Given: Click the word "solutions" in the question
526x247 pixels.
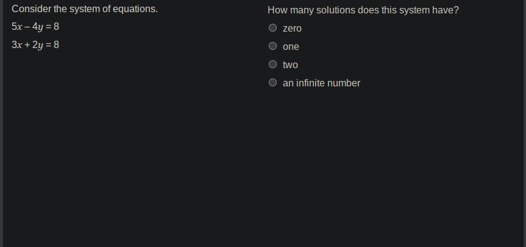Looking at the screenshot, I should [337, 10].
